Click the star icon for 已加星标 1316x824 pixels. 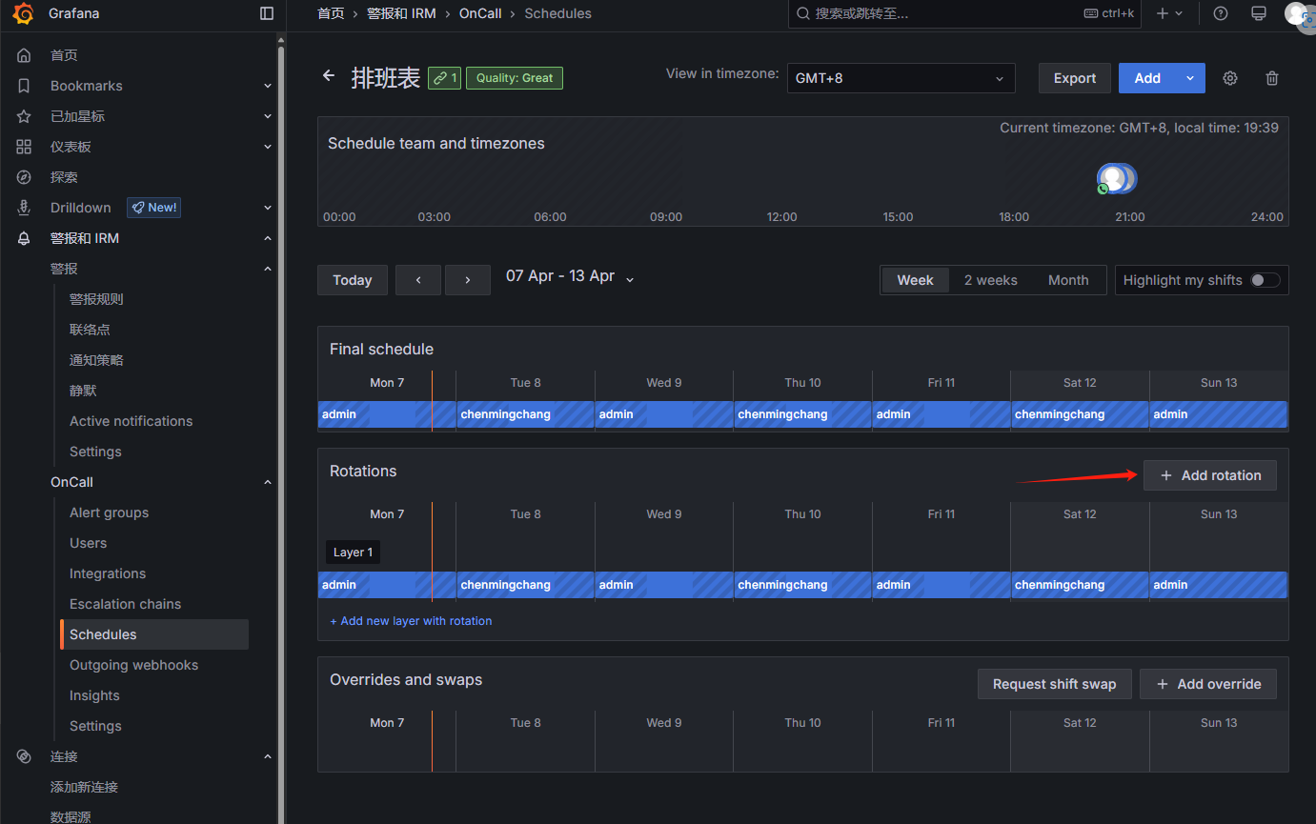(24, 116)
